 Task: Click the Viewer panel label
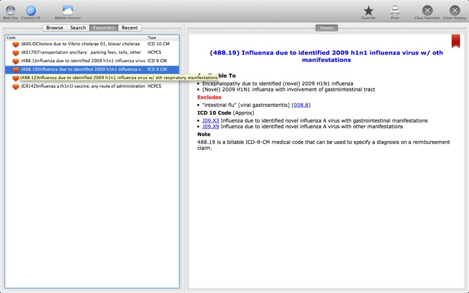327,28
